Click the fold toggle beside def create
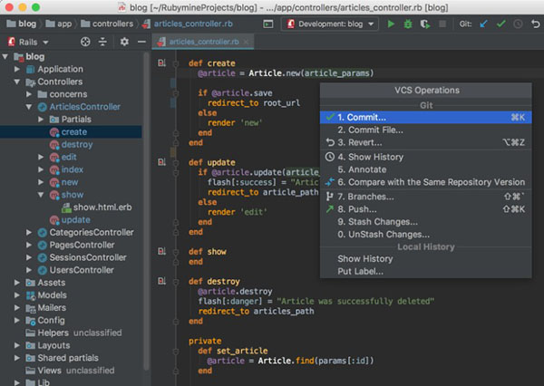Image resolution: width=544 pixels, height=386 pixels. coord(176,63)
